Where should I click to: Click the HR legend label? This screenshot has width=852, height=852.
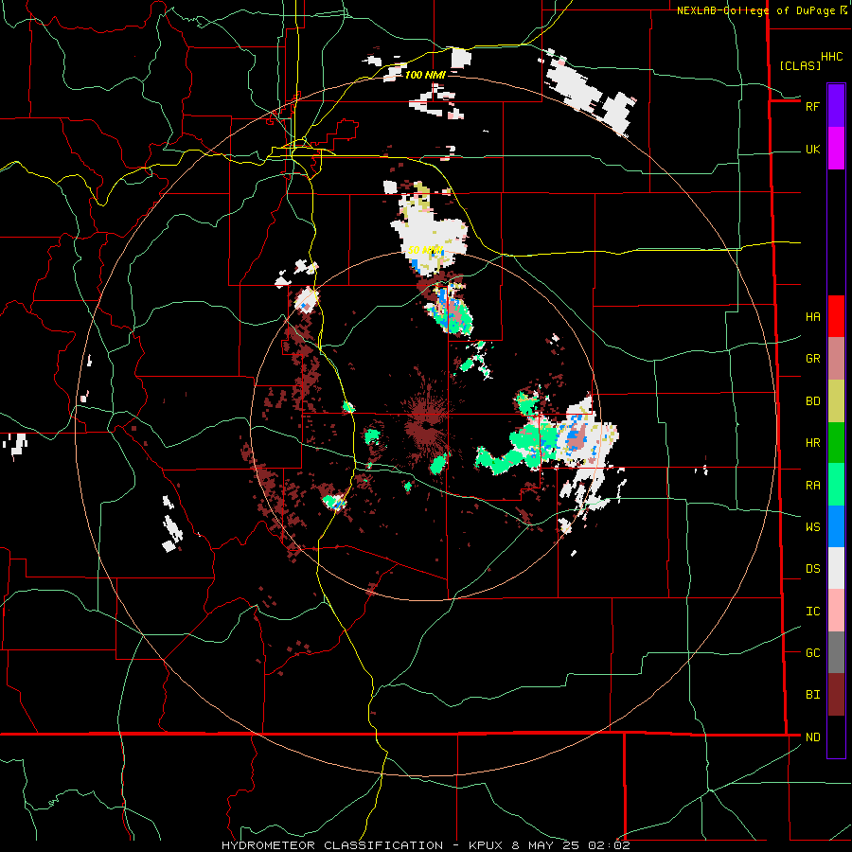point(812,443)
